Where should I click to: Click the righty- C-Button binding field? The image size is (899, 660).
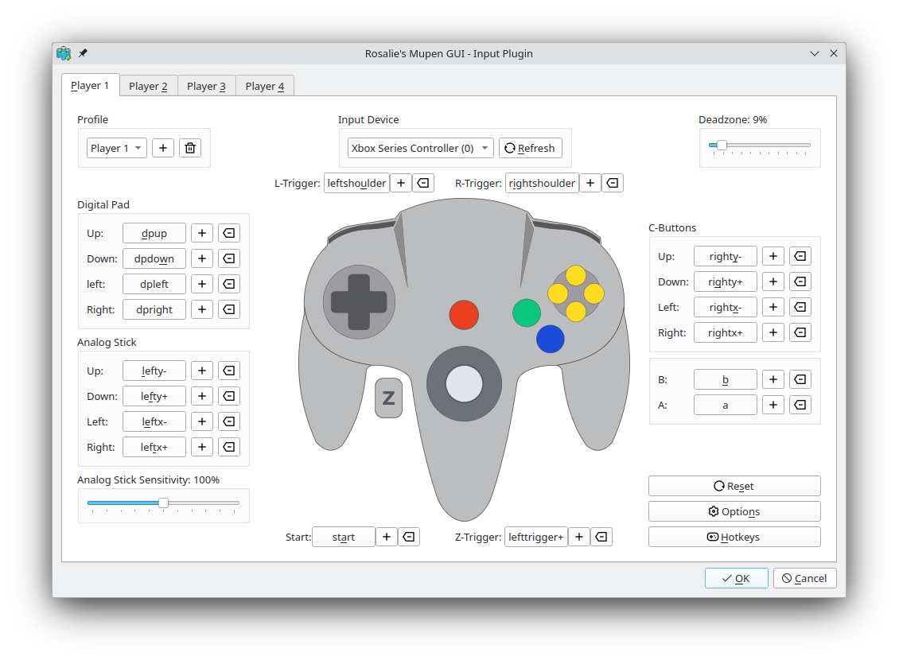[x=726, y=256]
